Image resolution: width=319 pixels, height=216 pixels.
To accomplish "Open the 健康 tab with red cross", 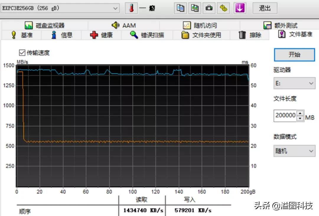I will pyautogui.click(x=101, y=35).
